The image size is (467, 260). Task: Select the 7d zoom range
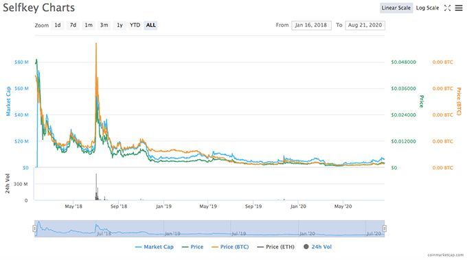click(73, 25)
